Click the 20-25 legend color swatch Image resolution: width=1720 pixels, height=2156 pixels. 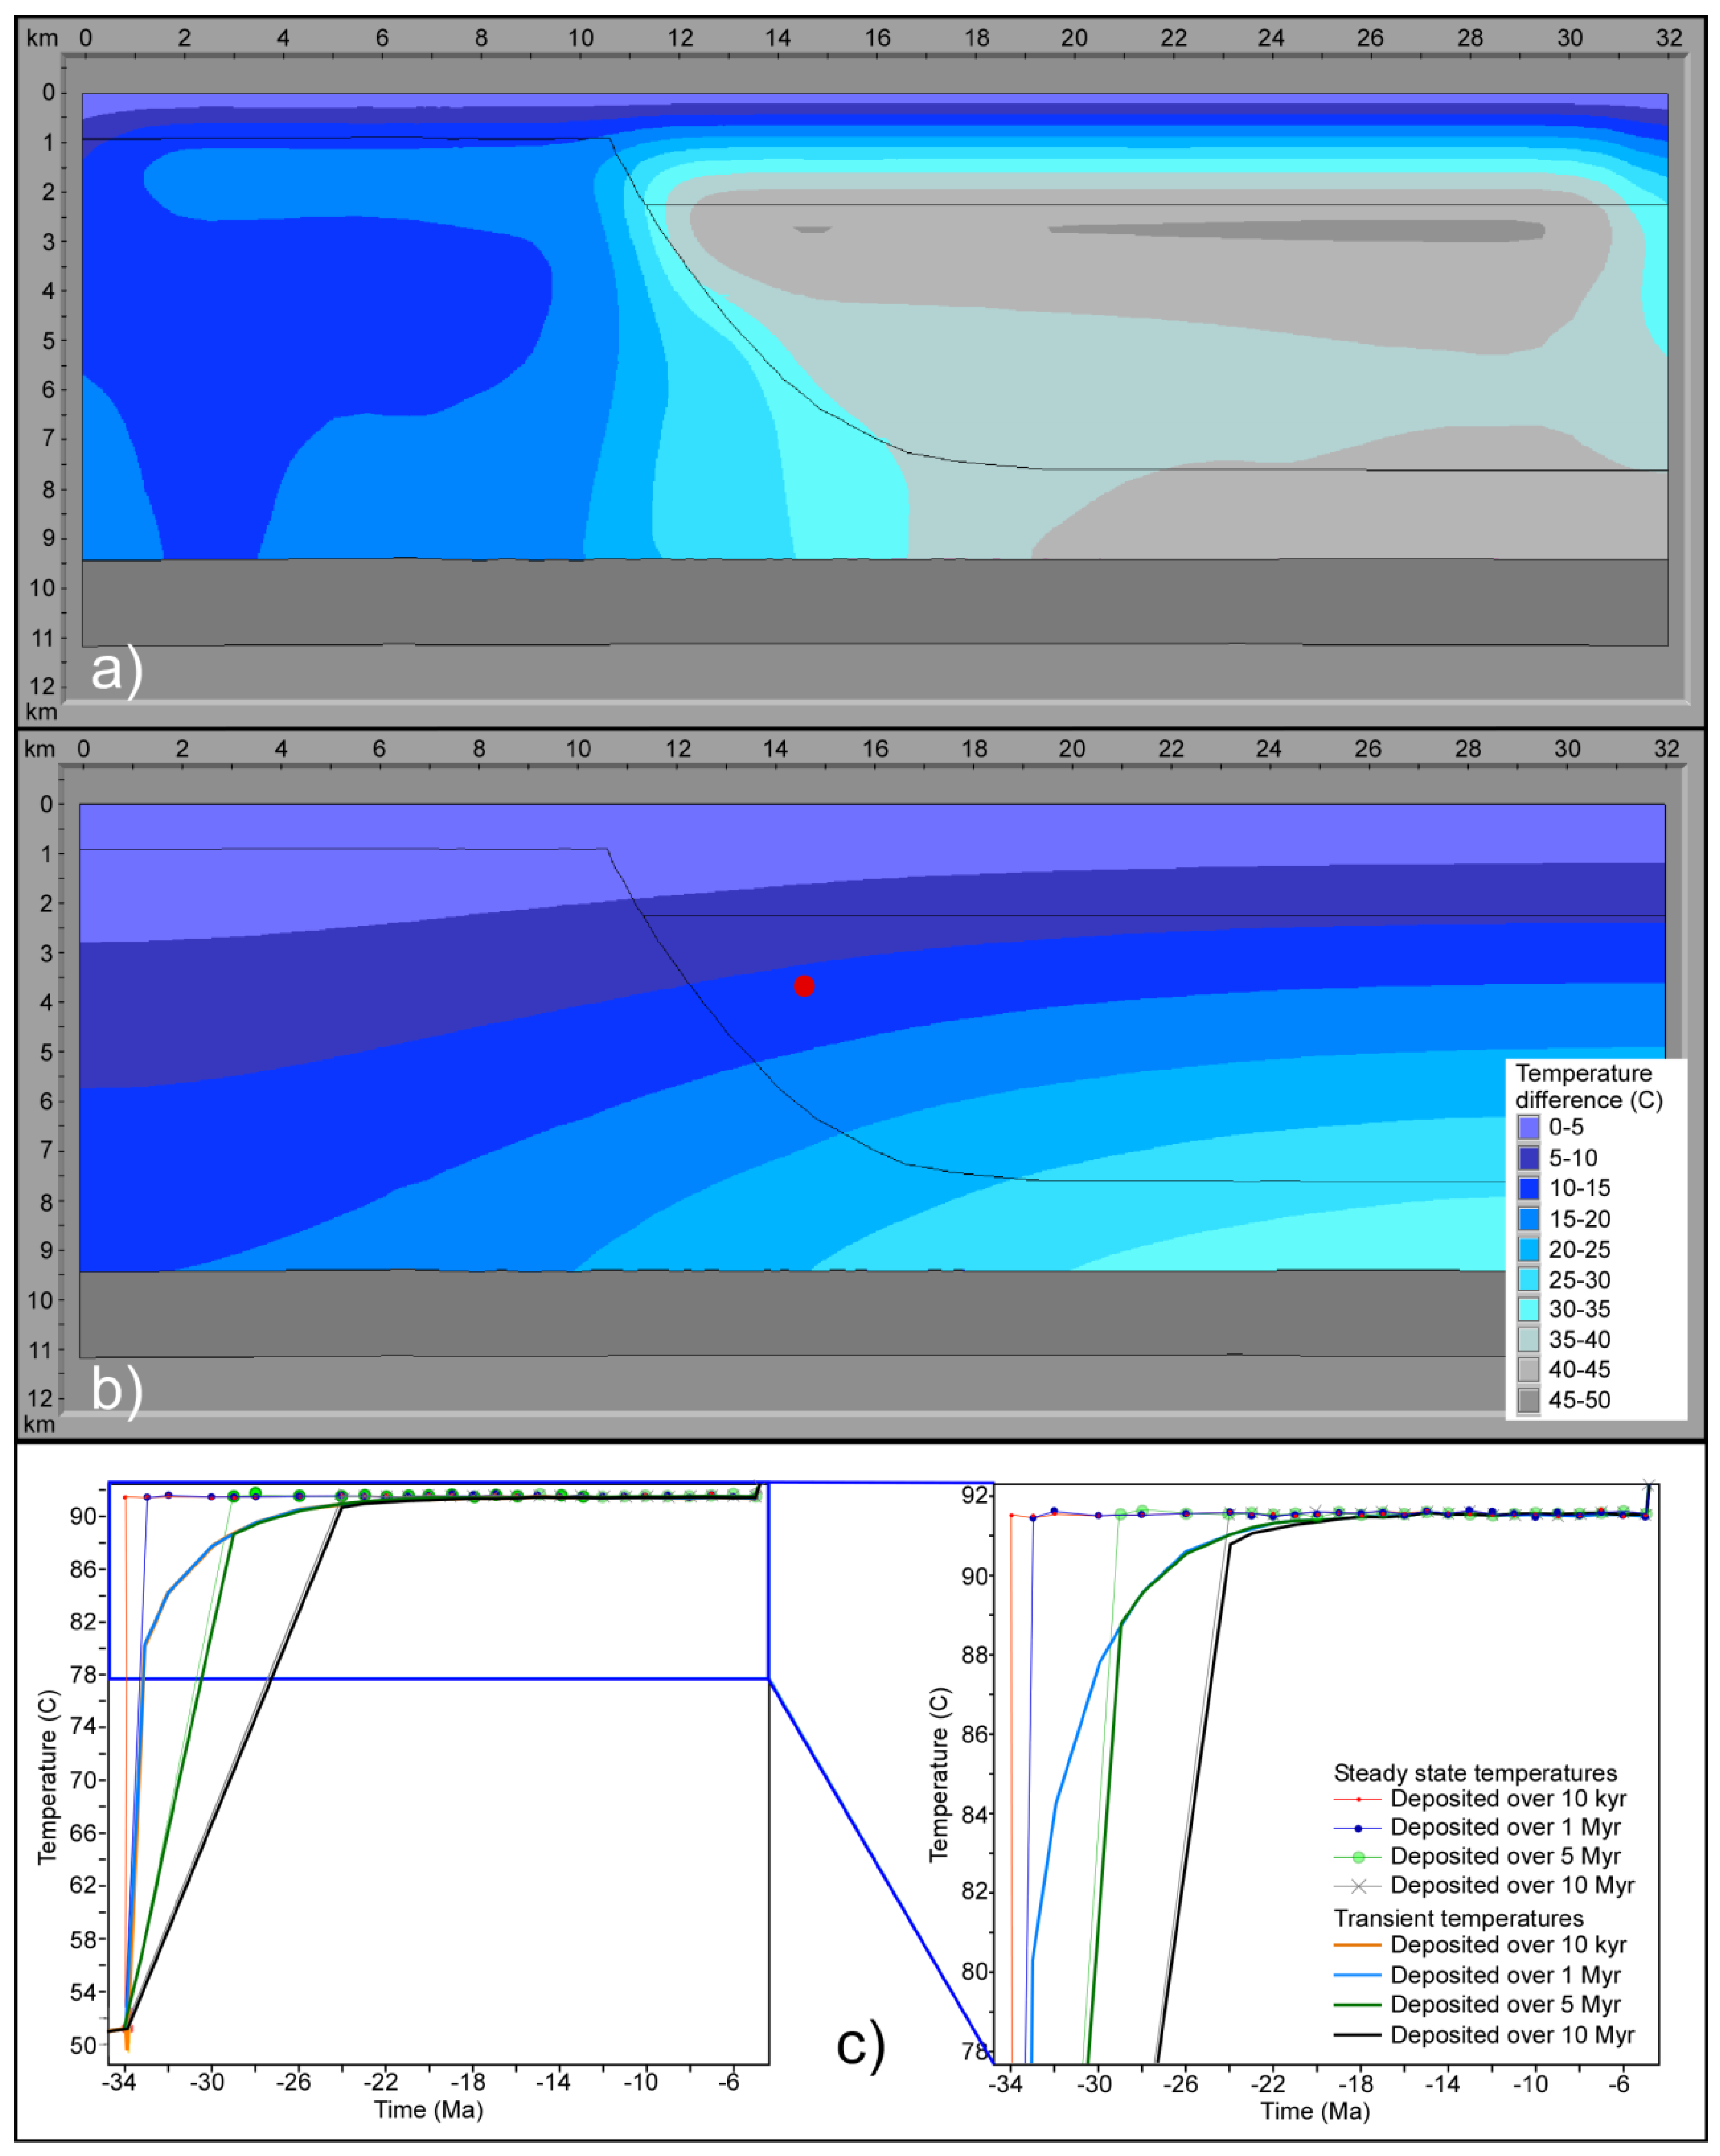click(x=1528, y=1249)
